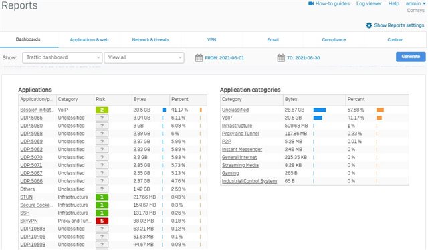Open the Streaming Media category link
Image resolution: width=428 pixels, height=250 pixels.
[240, 165]
